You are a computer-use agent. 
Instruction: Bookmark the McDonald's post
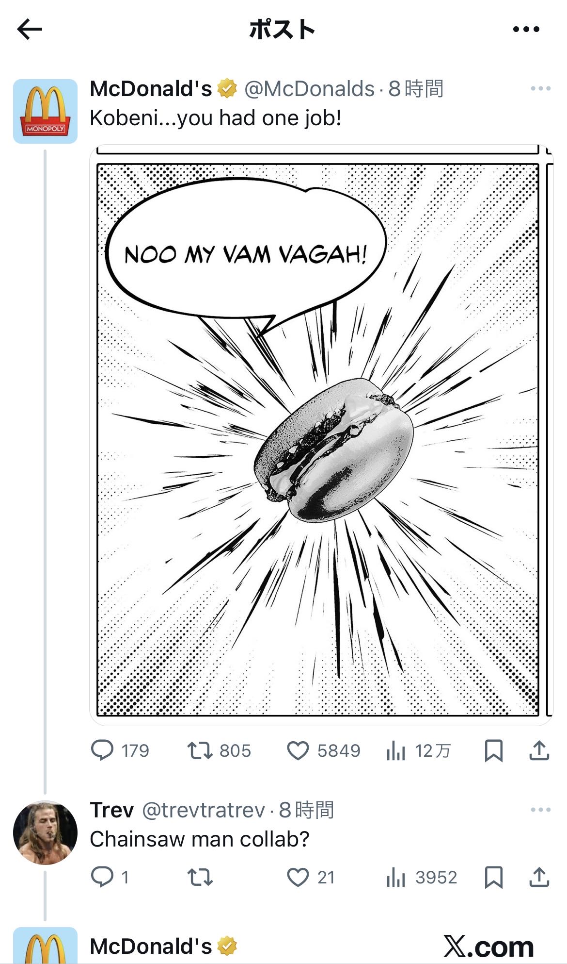493,750
